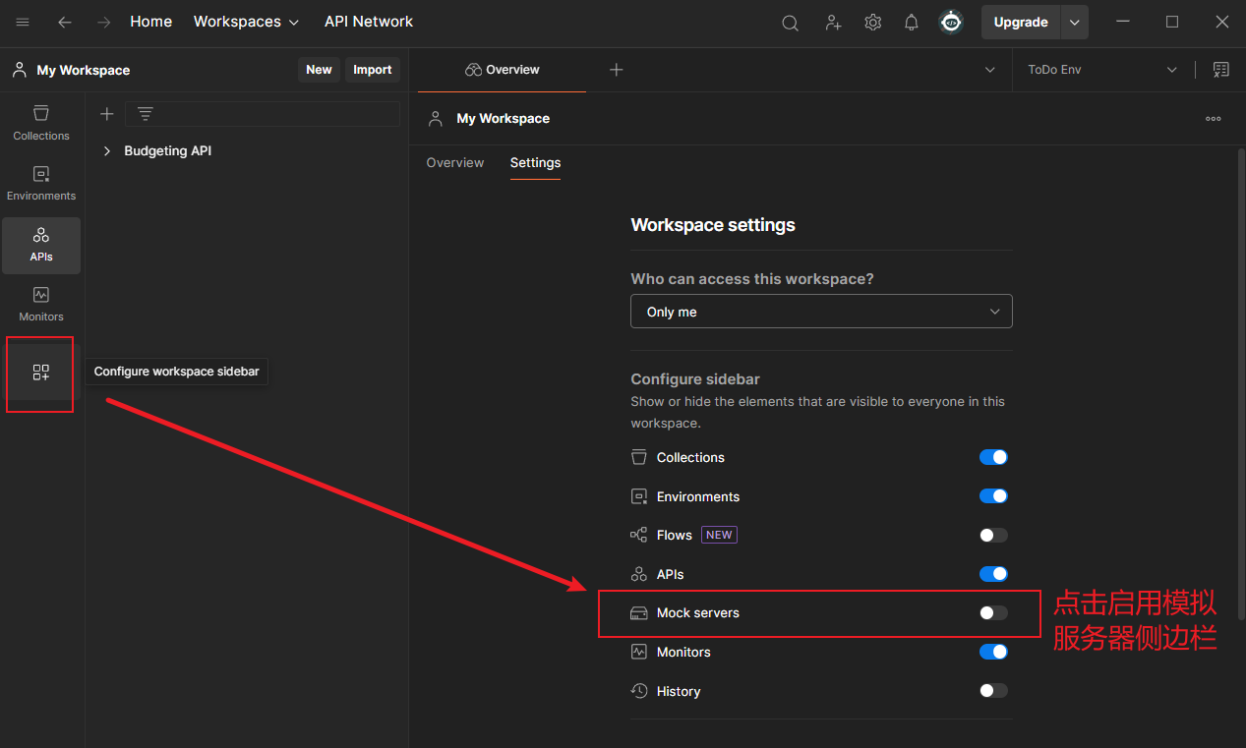Select APIs in the sidebar
1246x748 pixels.
pos(41,245)
